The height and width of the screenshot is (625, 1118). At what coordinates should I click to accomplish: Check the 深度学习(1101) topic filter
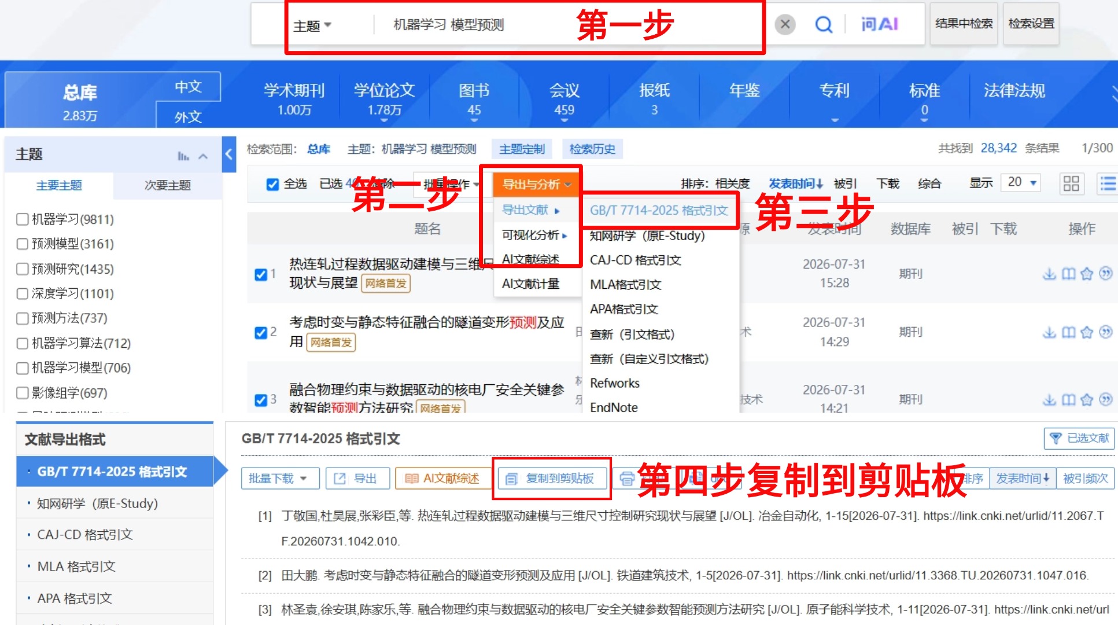point(23,294)
